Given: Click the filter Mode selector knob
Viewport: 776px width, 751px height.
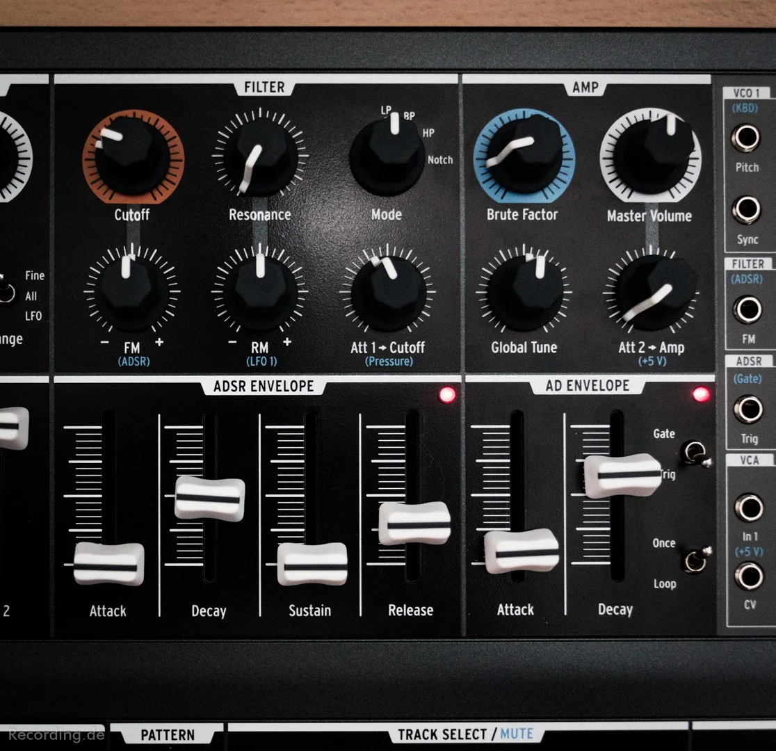Looking at the screenshot, I should coord(387,154).
